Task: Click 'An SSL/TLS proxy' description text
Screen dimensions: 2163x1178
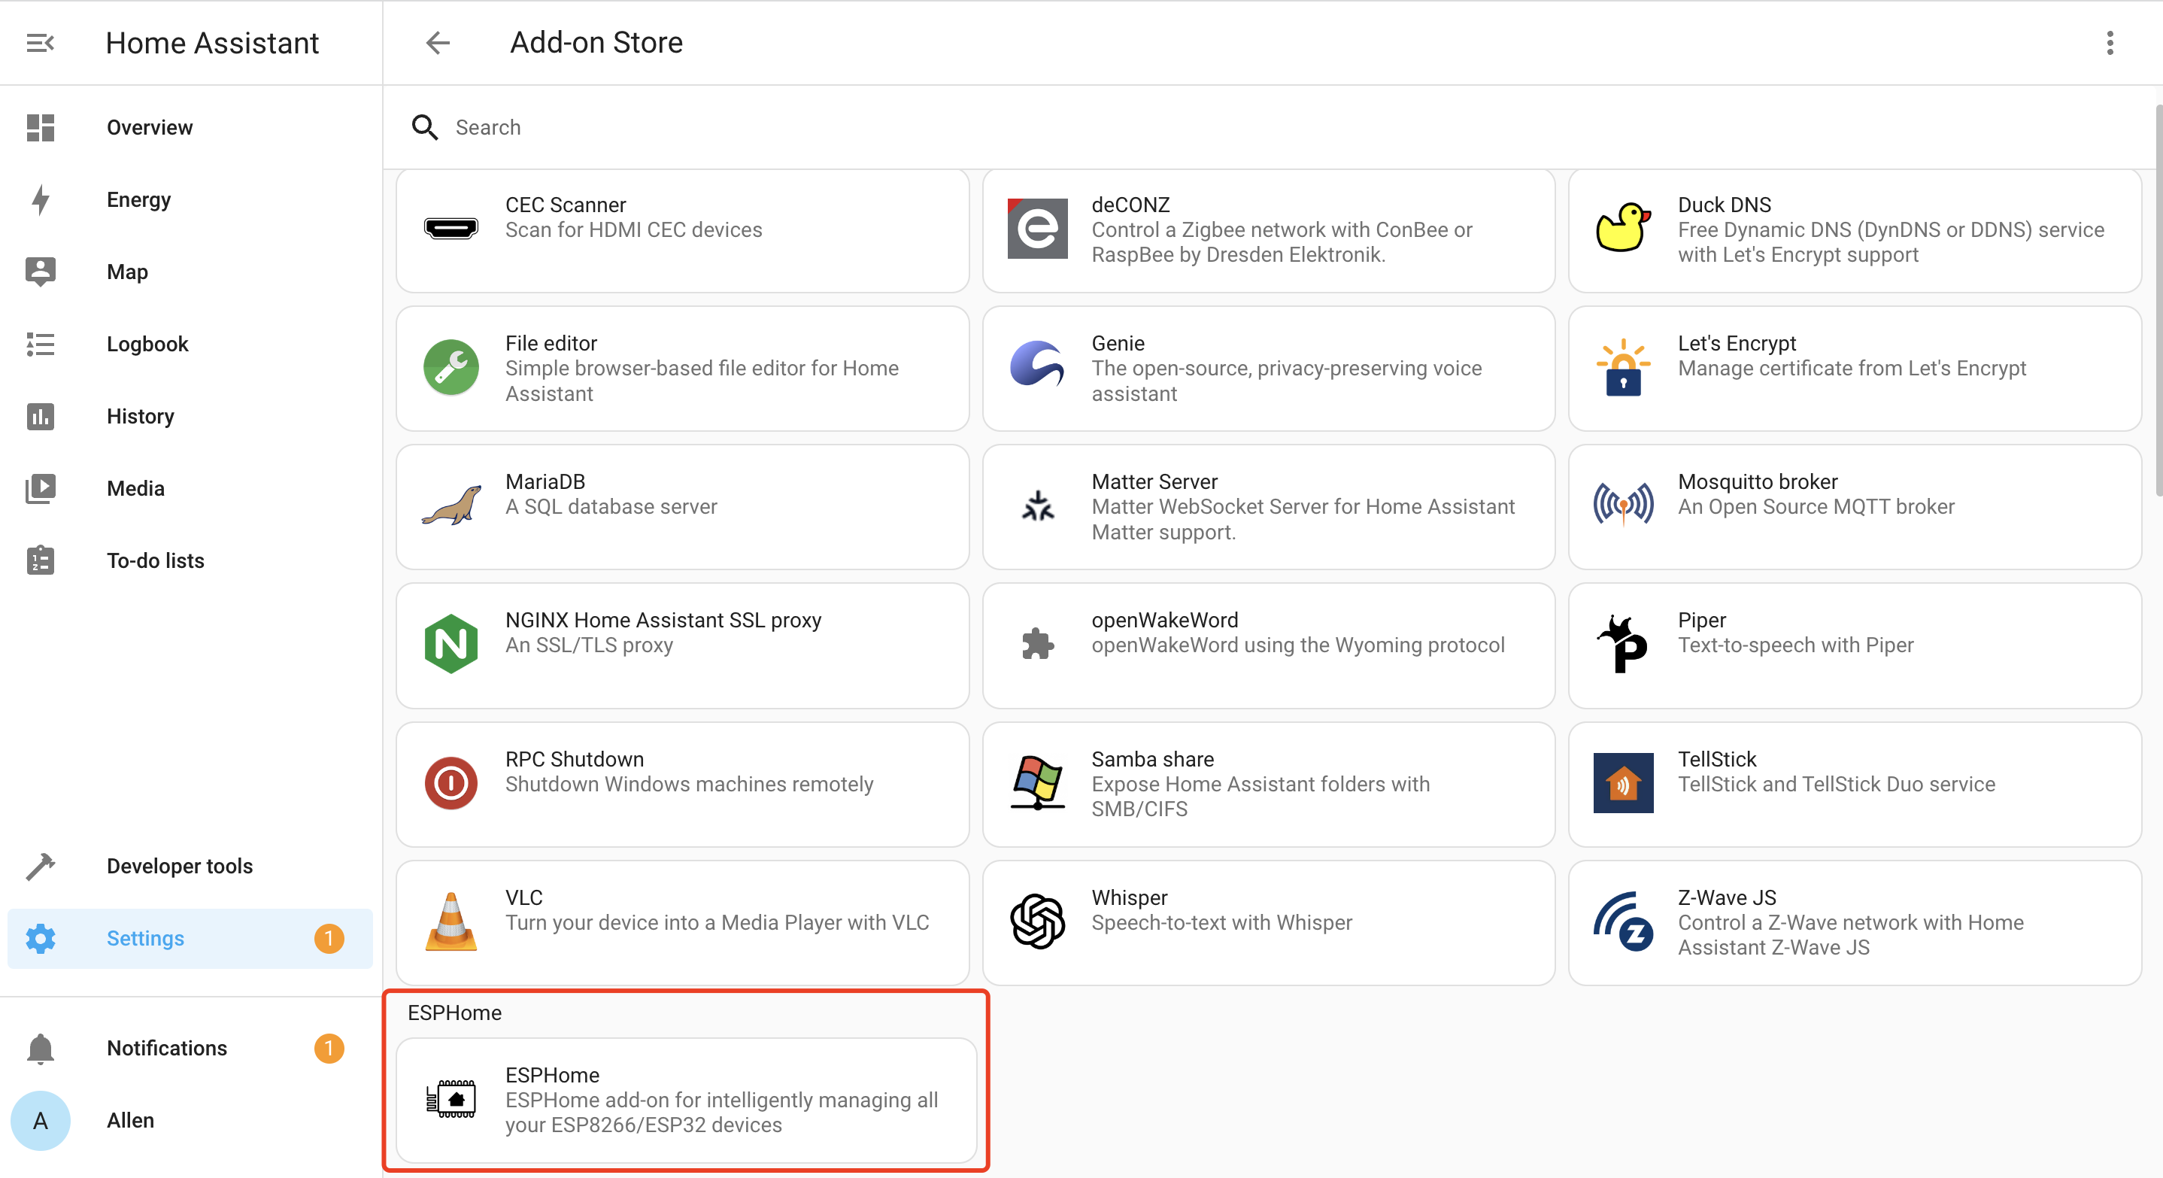Action: click(589, 645)
